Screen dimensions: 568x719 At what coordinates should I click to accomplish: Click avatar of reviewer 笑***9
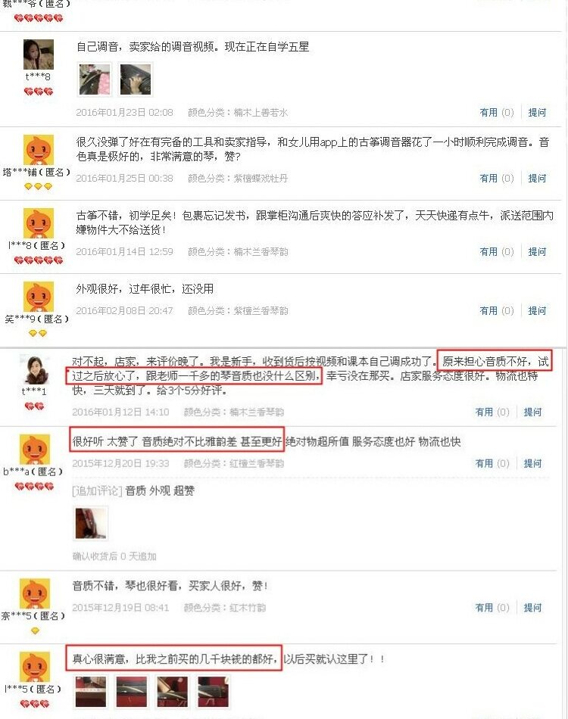click(x=38, y=296)
